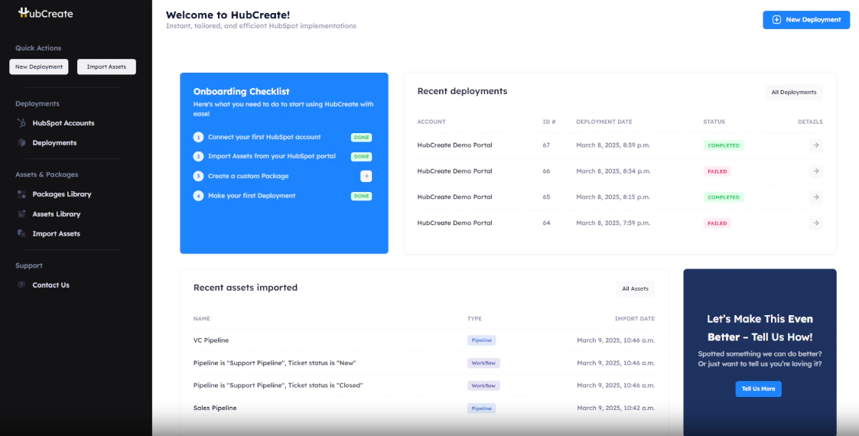Click step 2 number circle in checklist

pyautogui.click(x=198, y=157)
